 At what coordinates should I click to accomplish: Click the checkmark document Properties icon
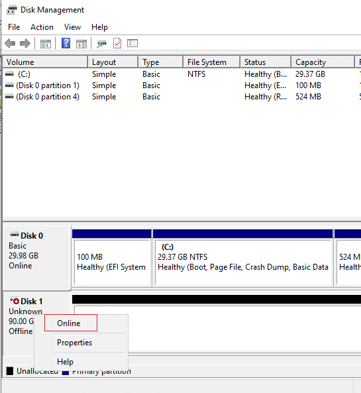point(117,43)
